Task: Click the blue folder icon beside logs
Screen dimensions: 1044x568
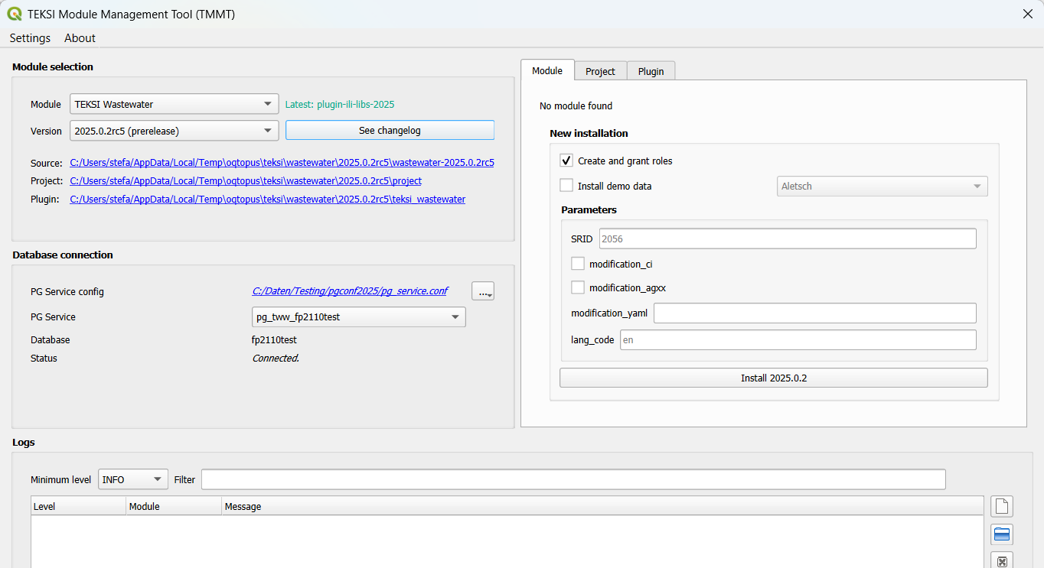Action: pyautogui.click(x=1002, y=534)
